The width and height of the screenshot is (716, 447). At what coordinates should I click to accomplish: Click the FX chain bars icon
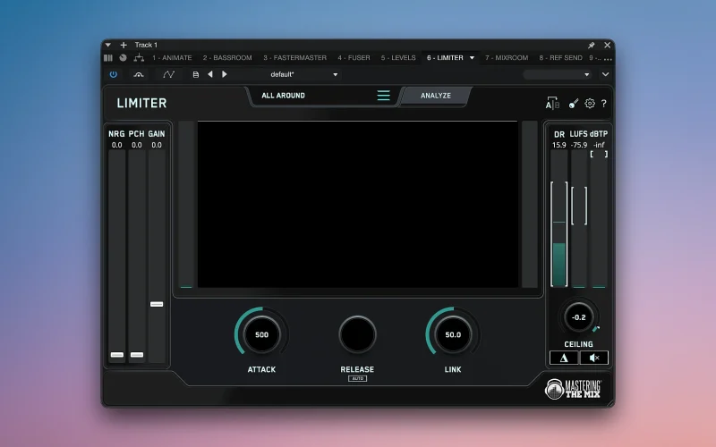pyautogui.click(x=108, y=58)
